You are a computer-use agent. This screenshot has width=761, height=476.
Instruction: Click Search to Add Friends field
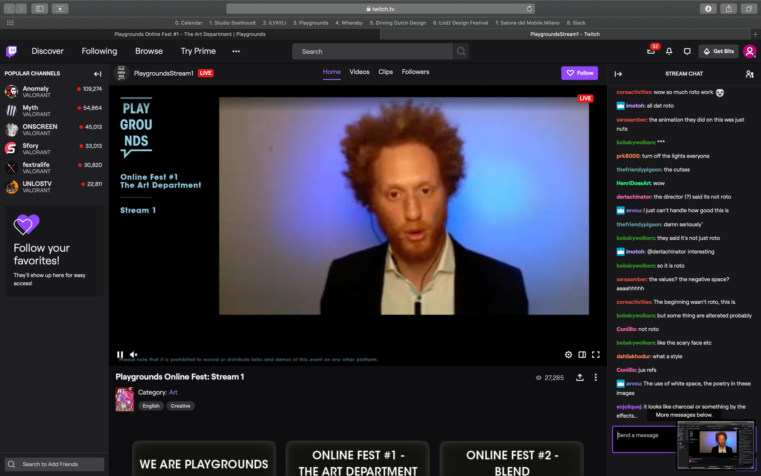54,464
